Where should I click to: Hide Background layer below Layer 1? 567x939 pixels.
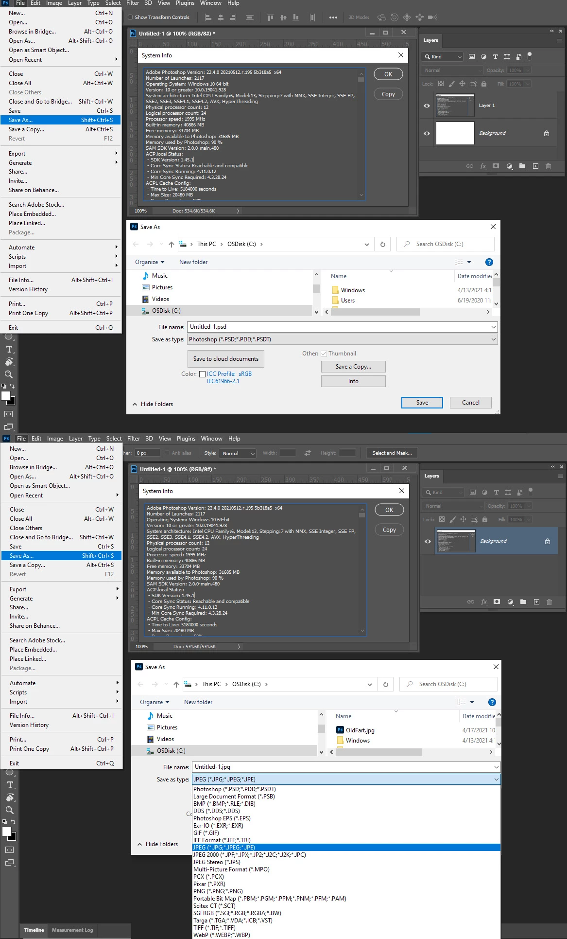(427, 133)
